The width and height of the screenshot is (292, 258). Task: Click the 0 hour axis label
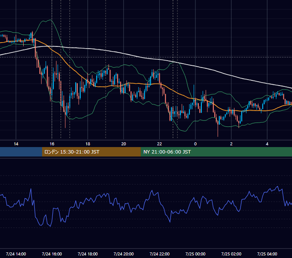click(x=195, y=144)
